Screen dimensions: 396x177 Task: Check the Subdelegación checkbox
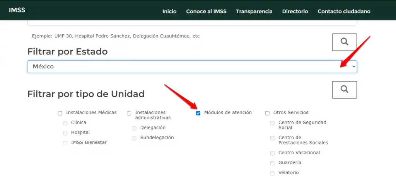(x=134, y=138)
